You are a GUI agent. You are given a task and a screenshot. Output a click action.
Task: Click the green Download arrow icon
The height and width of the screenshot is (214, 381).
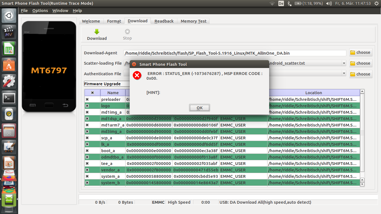coord(97,31)
